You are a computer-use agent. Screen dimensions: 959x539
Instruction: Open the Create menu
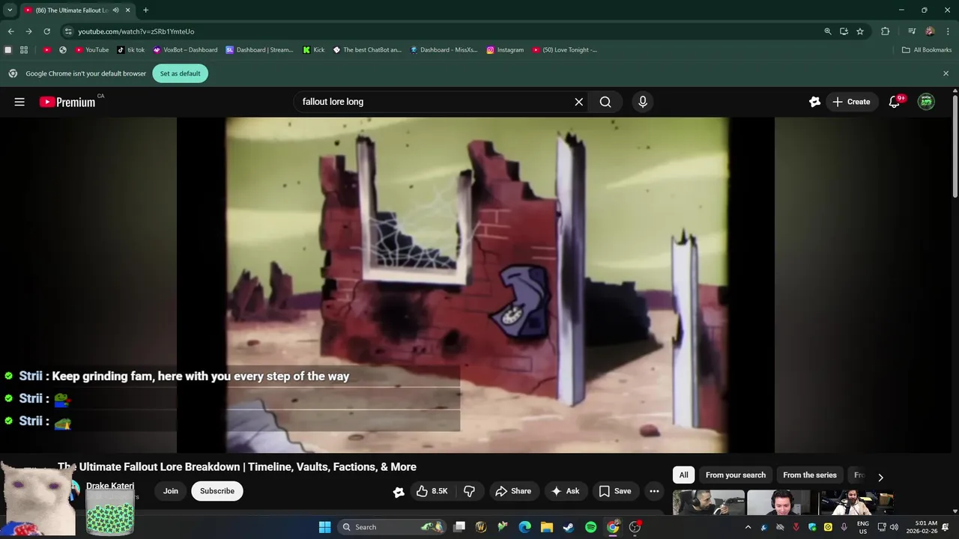click(851, 102)
